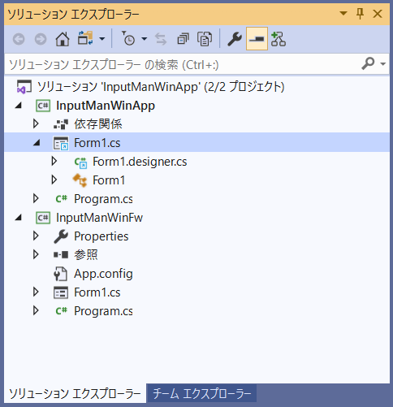The image size is (393, 407).
Task: Click C# icon of InputManWinFw's Program.cs
Action: [x=62, y=311]
